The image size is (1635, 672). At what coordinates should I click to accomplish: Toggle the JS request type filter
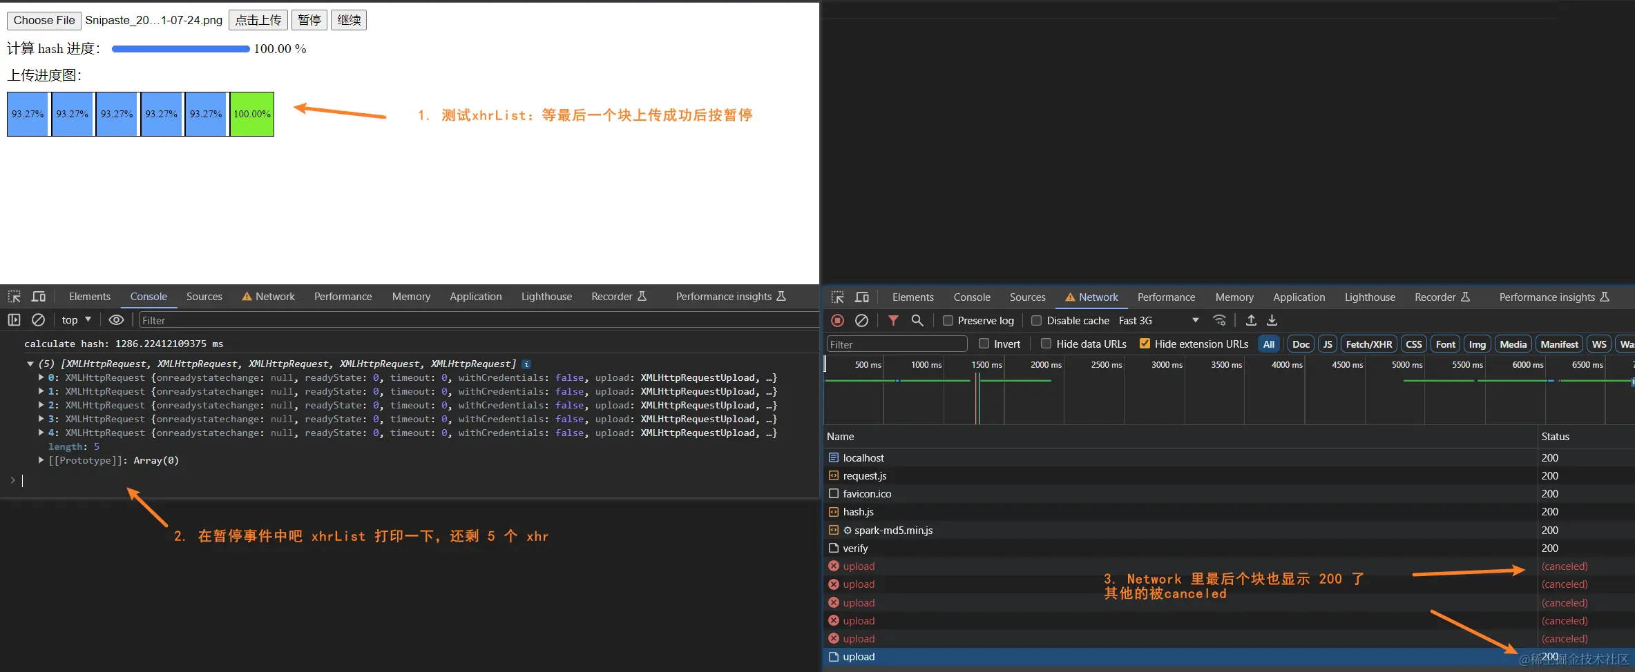[x=1328, y=344]
